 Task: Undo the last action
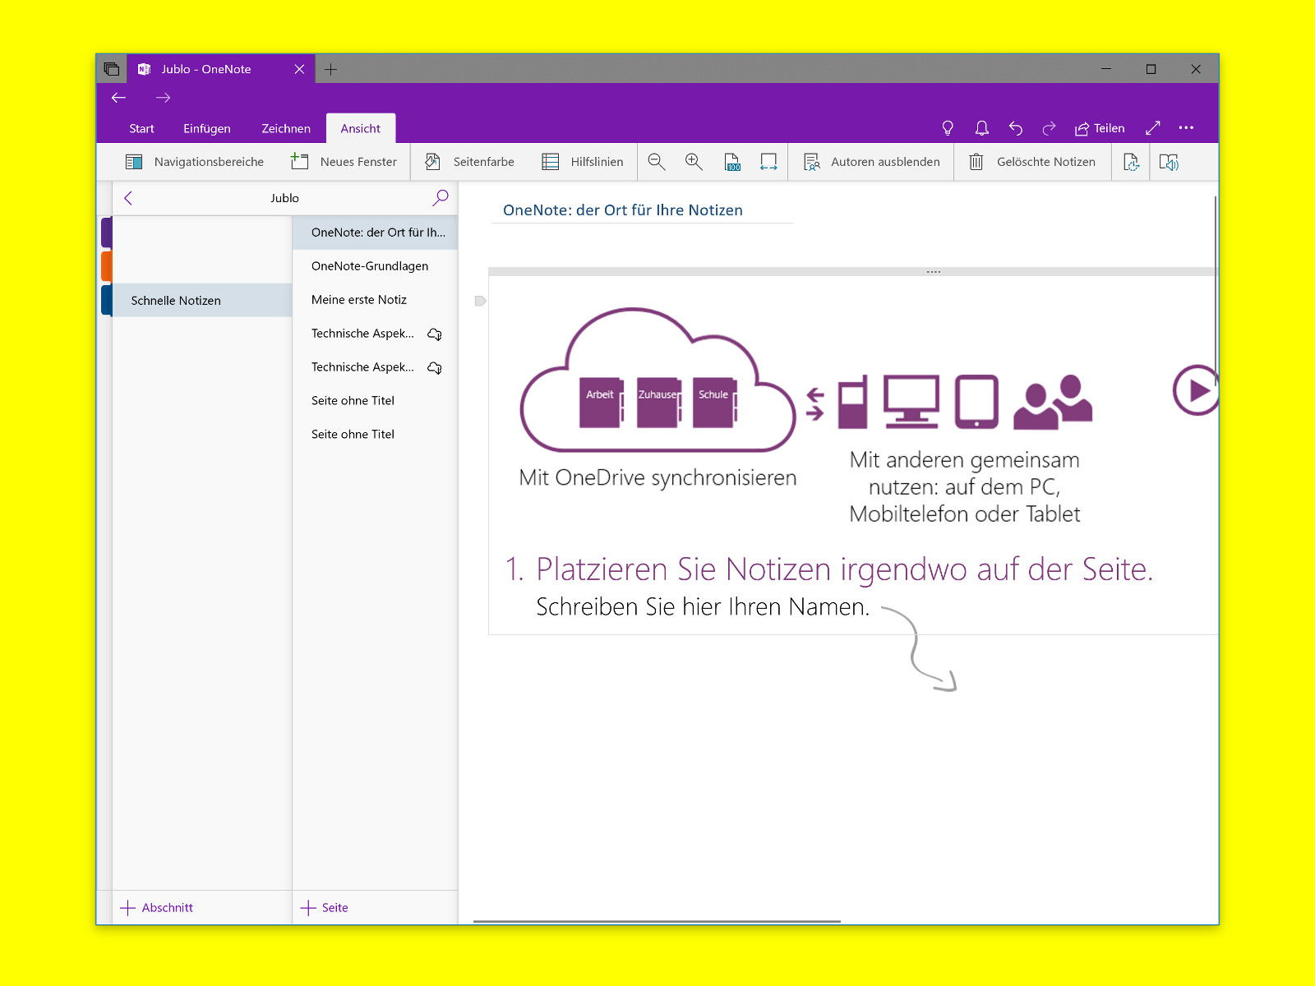coord(1016,128)
